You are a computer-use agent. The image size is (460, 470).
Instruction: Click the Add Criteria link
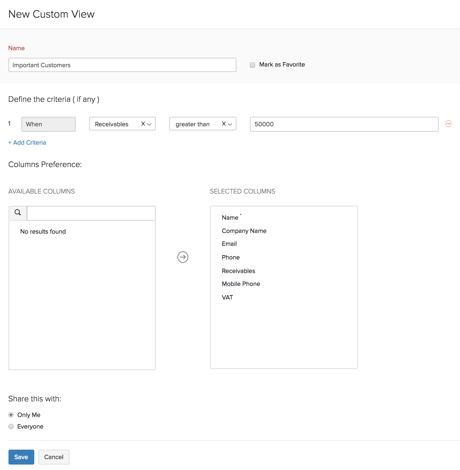click(27, 143)
